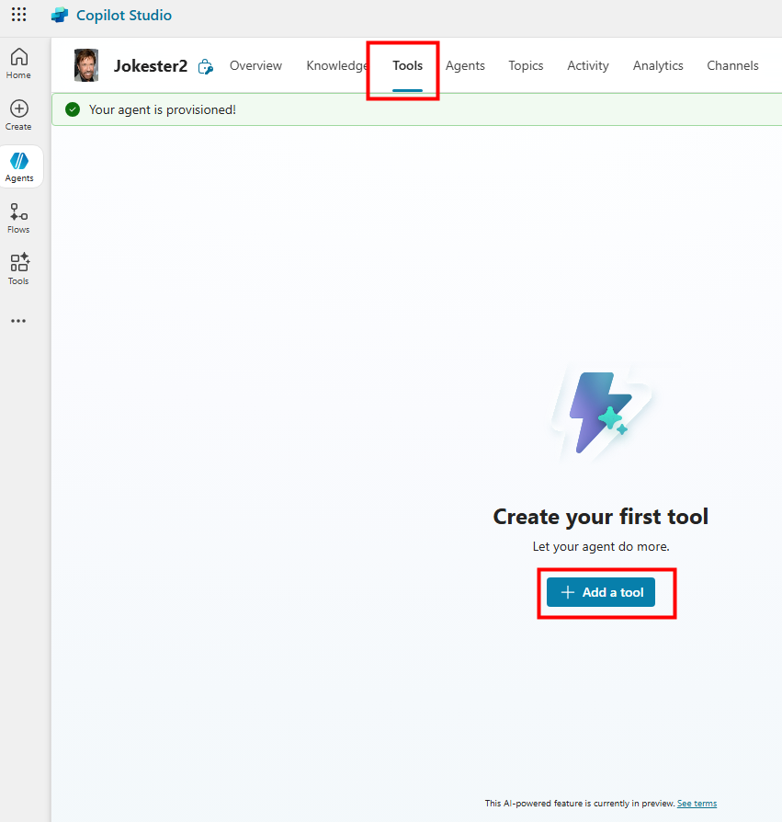The height and width of the screenshot is (822, 782).
Task: Click the Copilot Studio logo
Action: click(x=60, y=16)
